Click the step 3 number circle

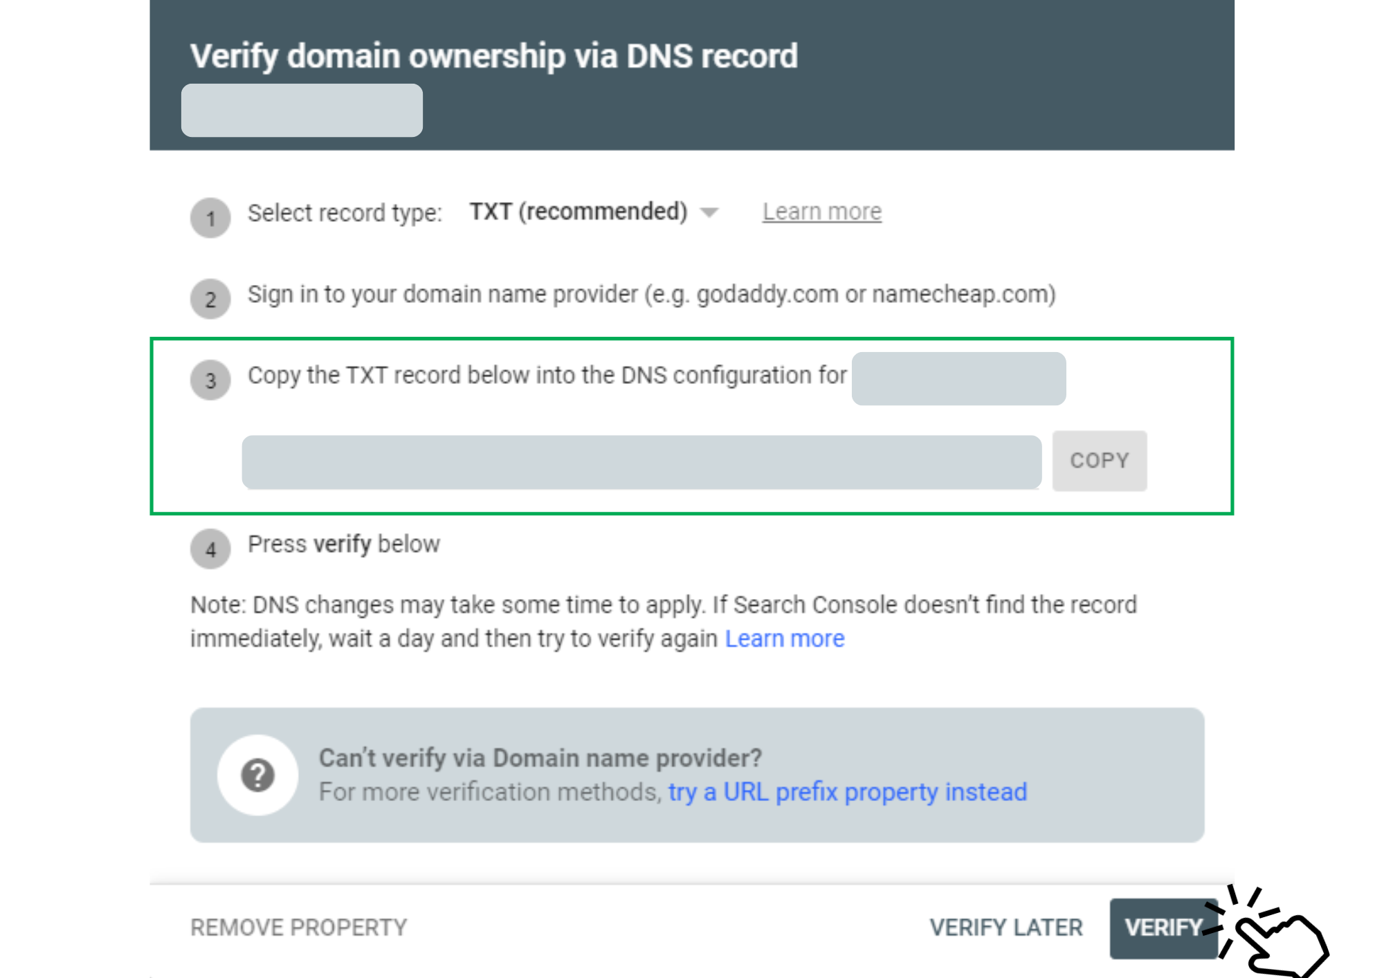click(x=210, y=380)
